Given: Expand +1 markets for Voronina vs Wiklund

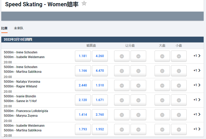Looking at the screenshot, I should point(197,85).
